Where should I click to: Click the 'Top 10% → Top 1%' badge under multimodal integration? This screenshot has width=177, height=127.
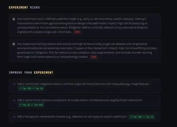click(31, 88)
